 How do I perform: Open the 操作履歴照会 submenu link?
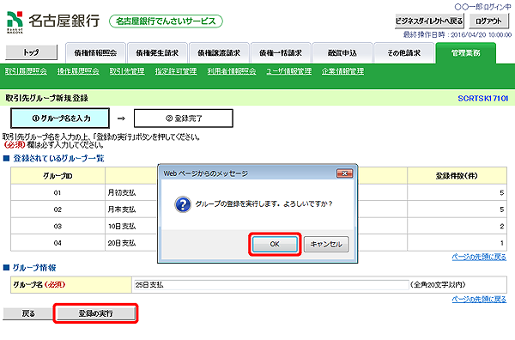click(78, 71)
